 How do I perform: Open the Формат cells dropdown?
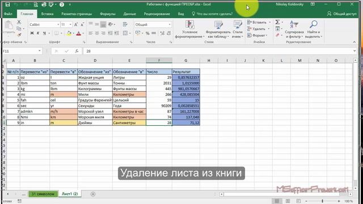257,35
